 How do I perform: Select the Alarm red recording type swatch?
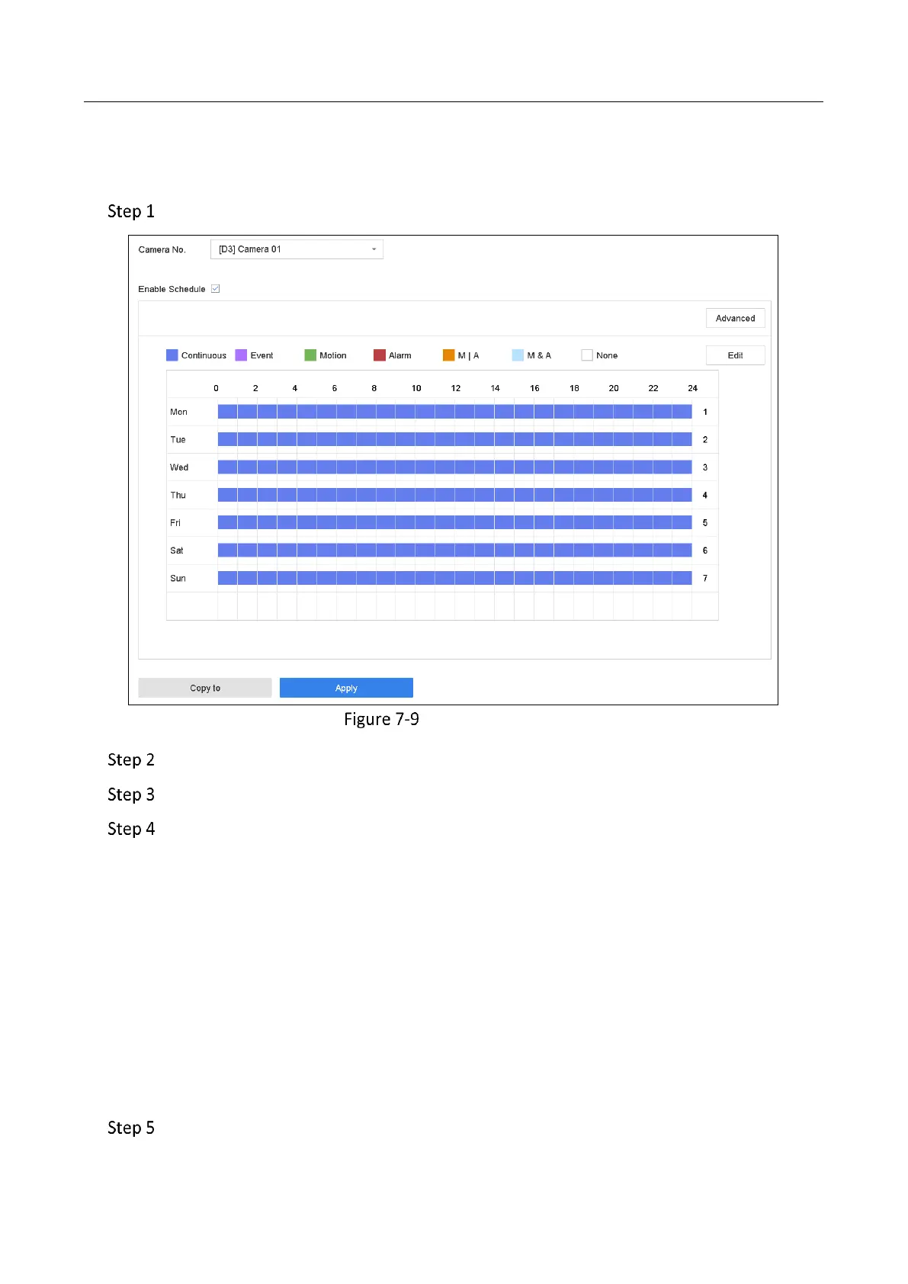[x=380, y=355]
